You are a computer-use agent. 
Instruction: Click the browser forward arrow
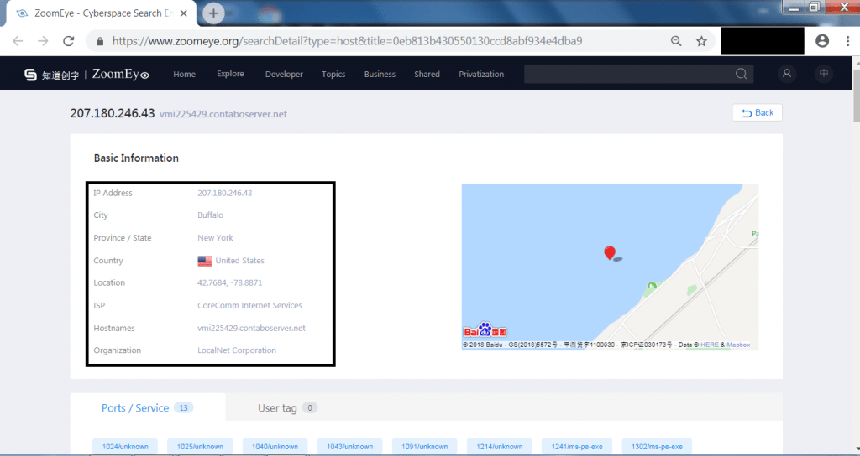[43, 41]
